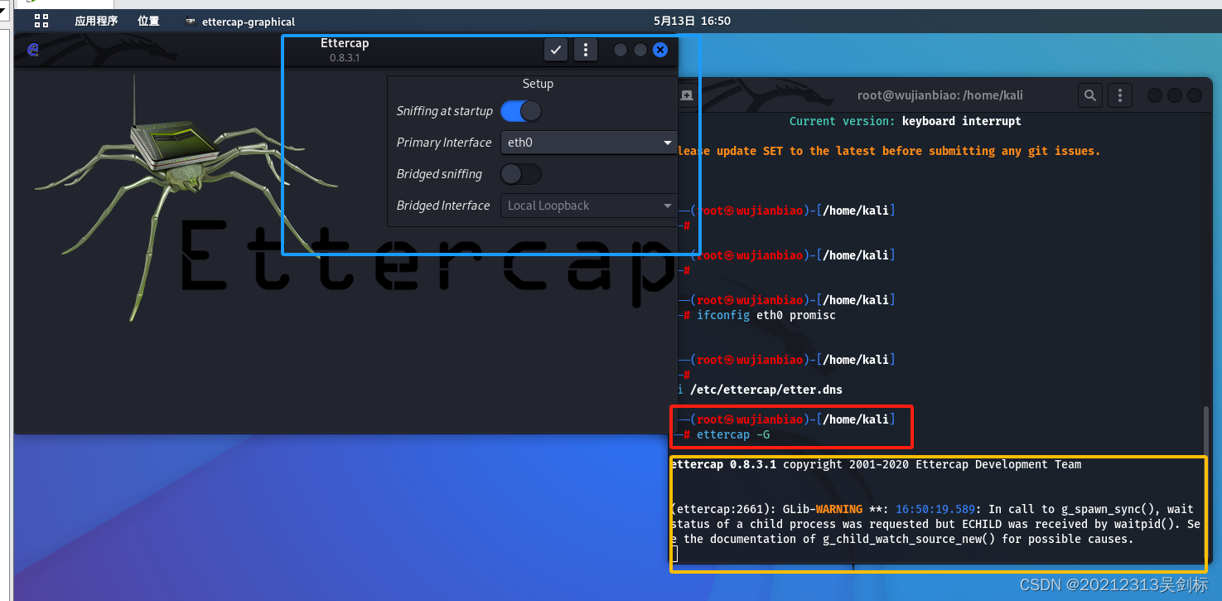Viewport: 1222px width, 601px height.
Task: Accept the Ettercap setup with the checkmark button
Action: click(x=556, y=50)
